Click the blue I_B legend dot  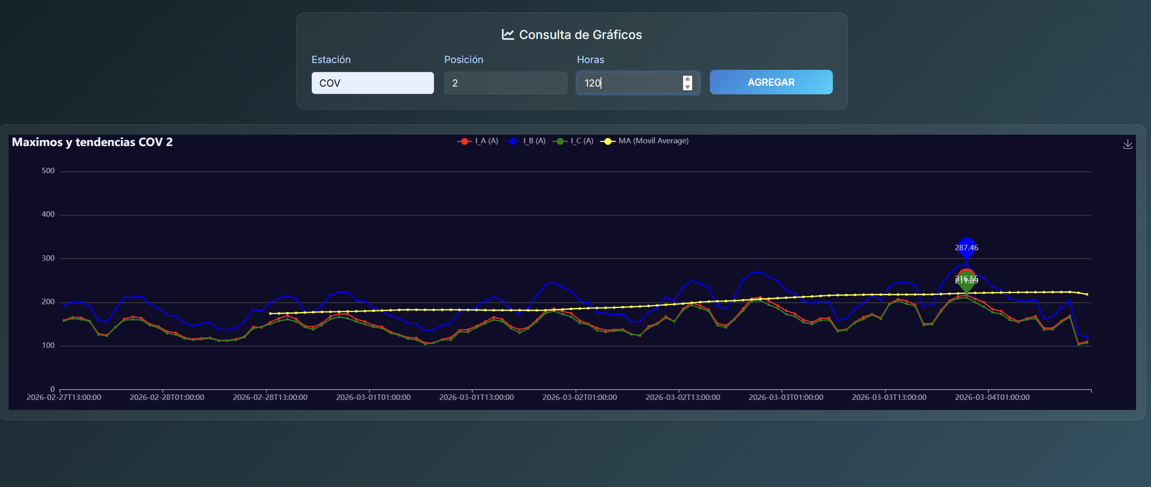512,141
